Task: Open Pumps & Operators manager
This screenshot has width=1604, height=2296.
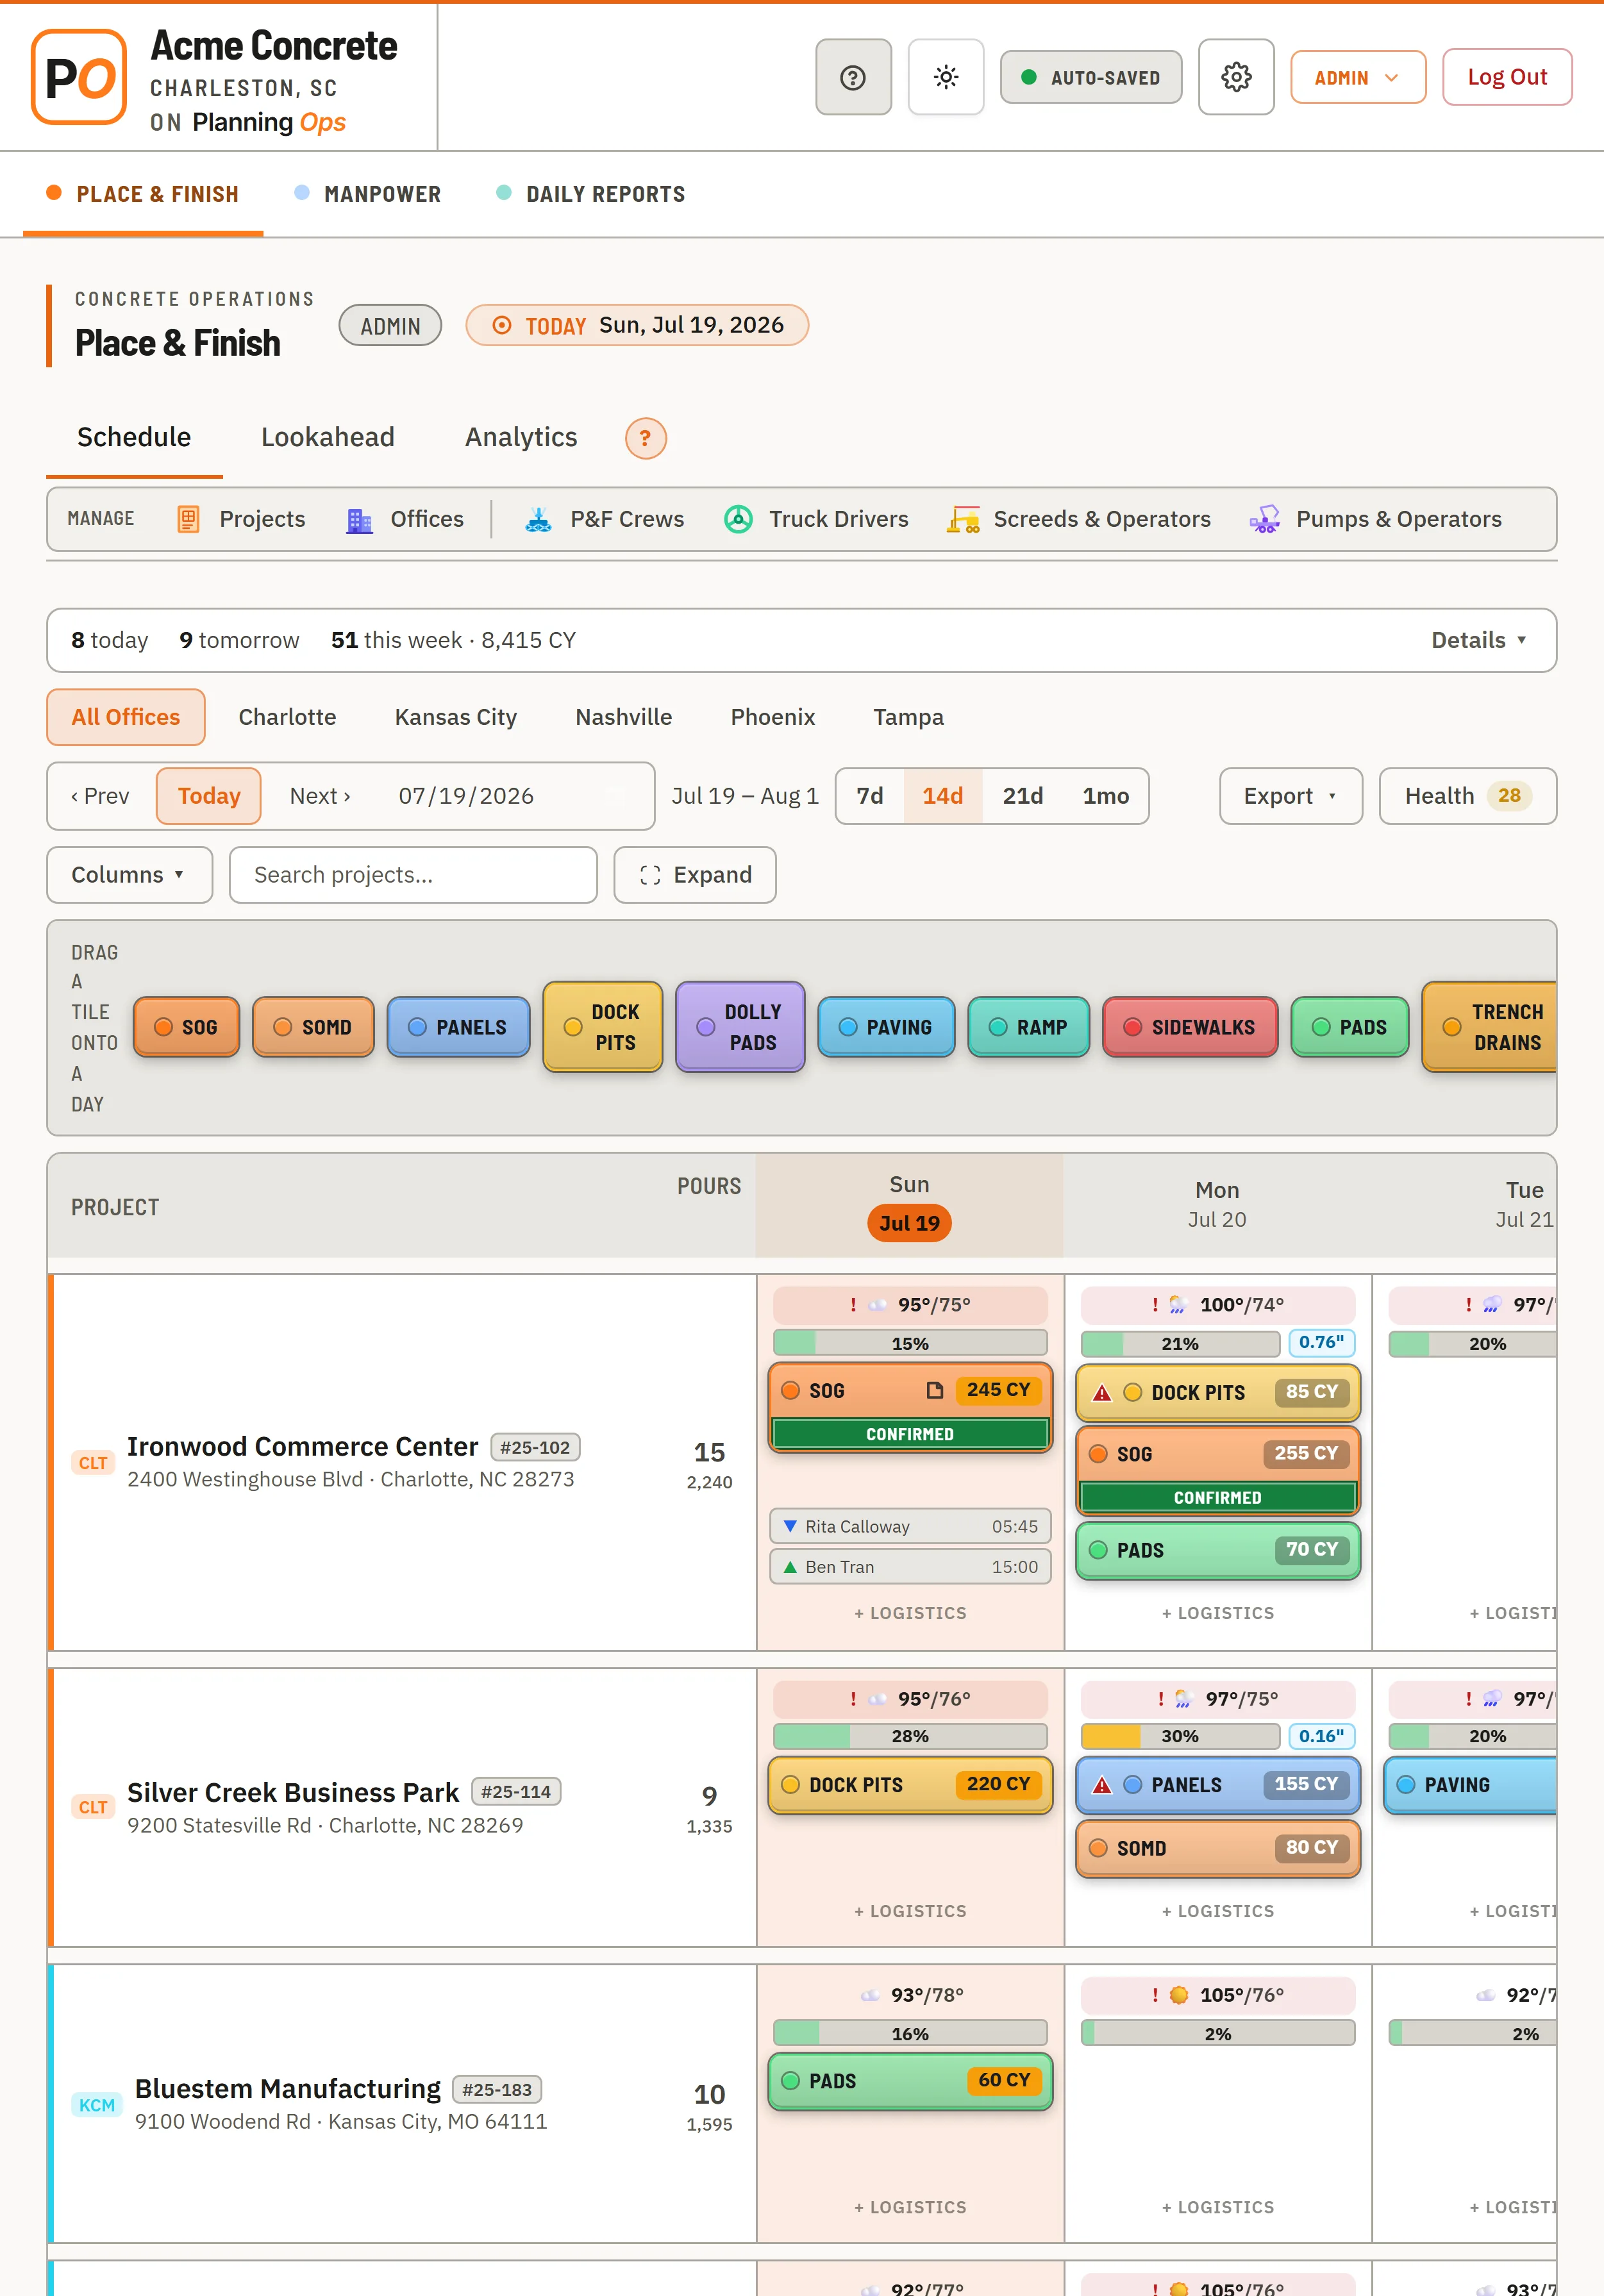Action: tap(1376, 519)
